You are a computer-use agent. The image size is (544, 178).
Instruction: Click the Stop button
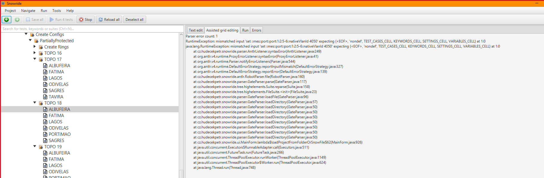pyautogui.click(x=85, y=20)
